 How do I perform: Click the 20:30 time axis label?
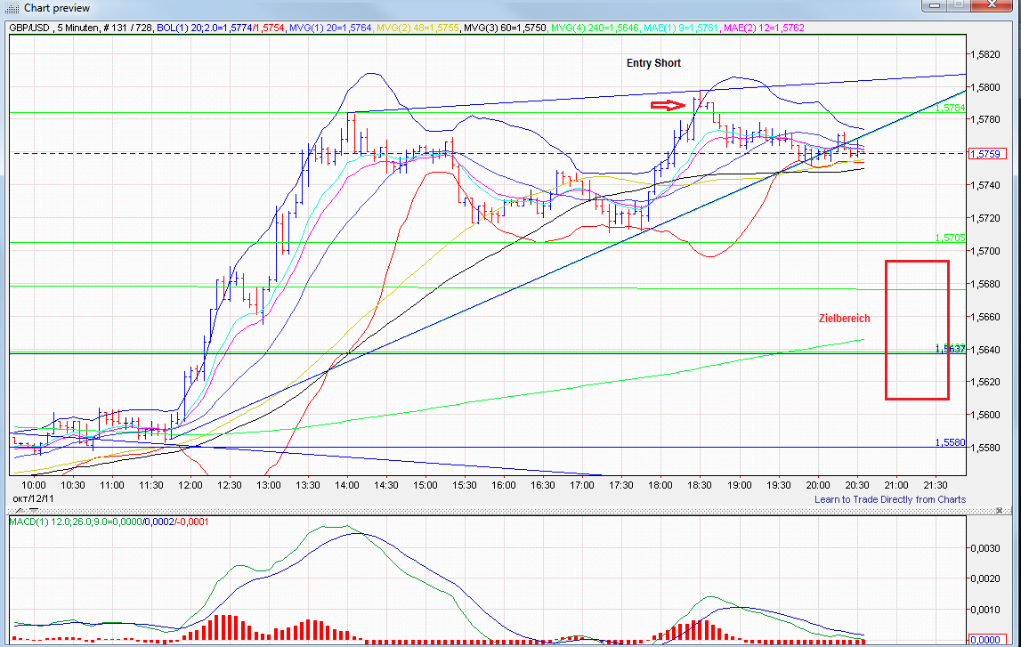click(856, 484)
